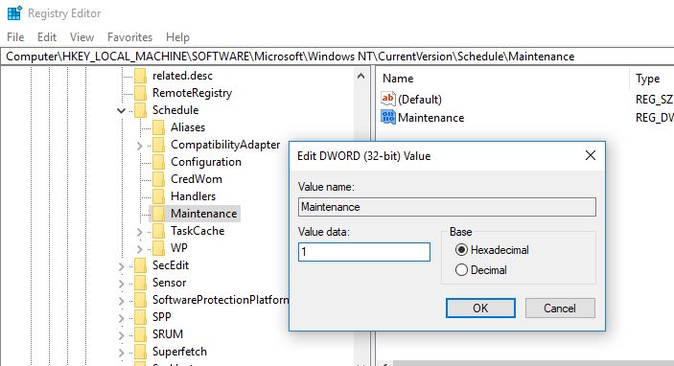The width and height of the screenshot is (674, 366).
Task: Select the Handlers key label
Action: (193, 196)
